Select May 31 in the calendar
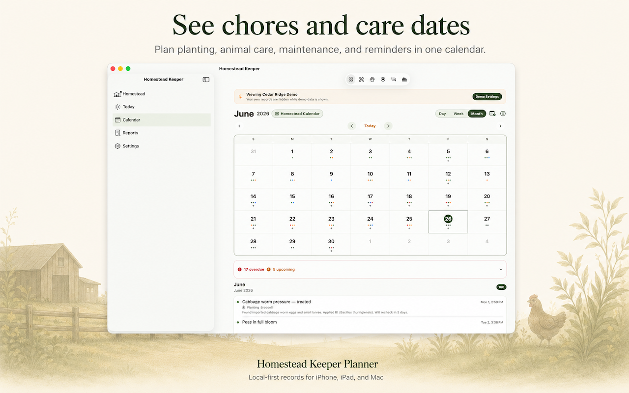Viewport: 629px width, 393px height. pyautogui.click(x=253, y=154)
